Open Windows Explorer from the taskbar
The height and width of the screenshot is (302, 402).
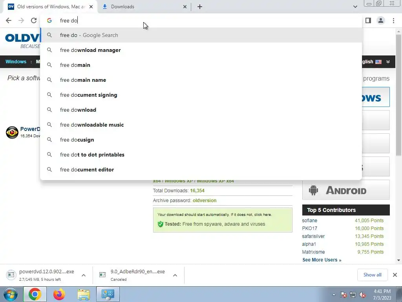(84, 294)
